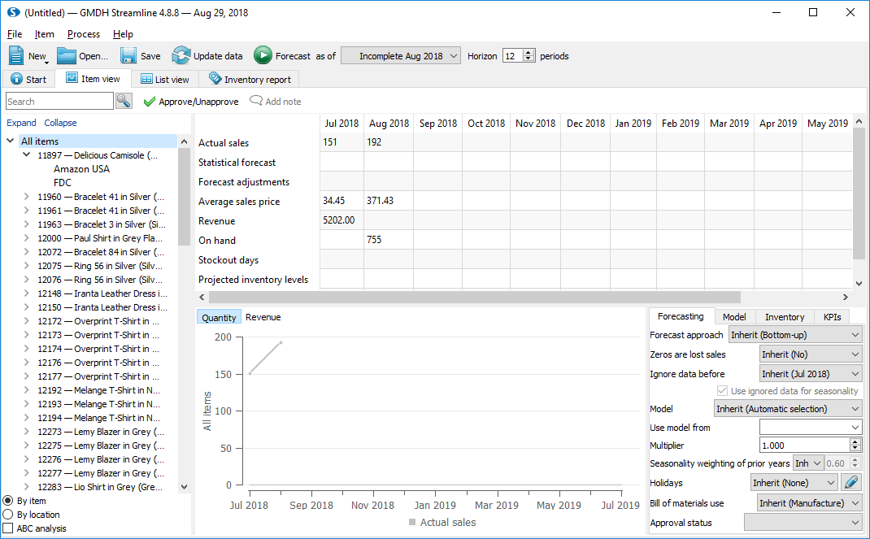The height and width of the screenshot is (539, 870).
Task: Enable the ABC analysis checkbox
Action: coord(8,528)
